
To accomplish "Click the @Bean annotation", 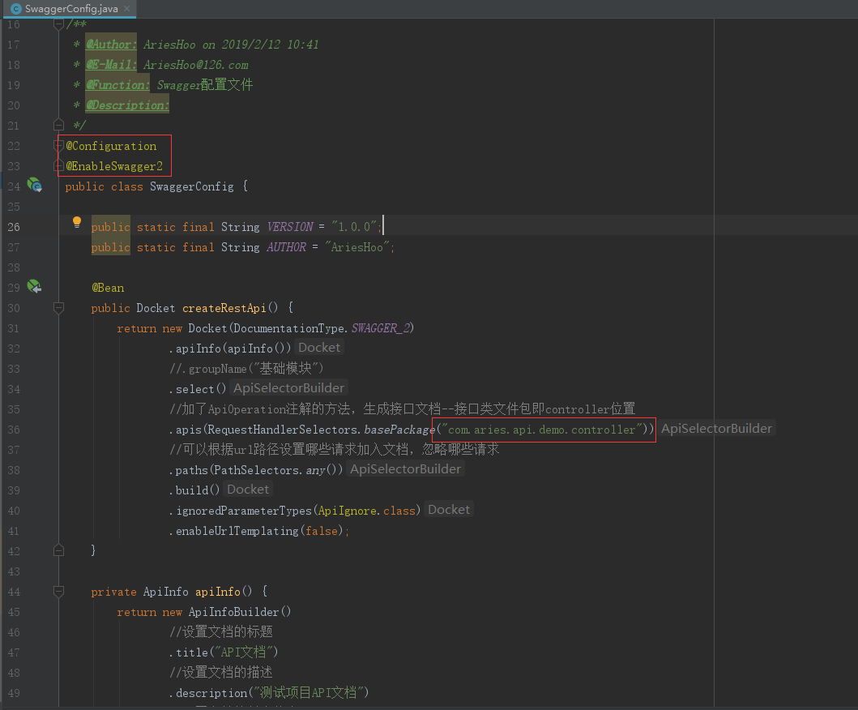I will point(108,288).
